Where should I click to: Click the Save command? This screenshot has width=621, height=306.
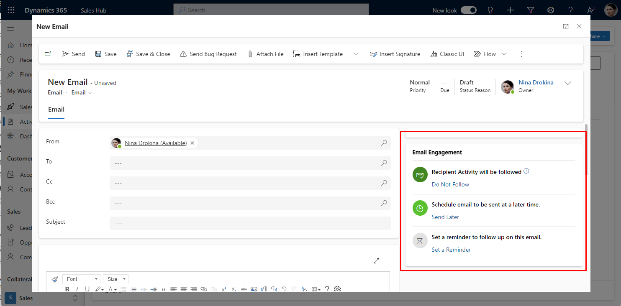(106, 54)
